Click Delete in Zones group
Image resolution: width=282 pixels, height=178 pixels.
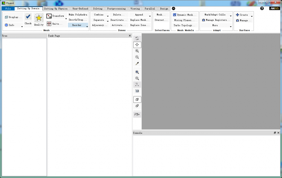tap(118, 15)
